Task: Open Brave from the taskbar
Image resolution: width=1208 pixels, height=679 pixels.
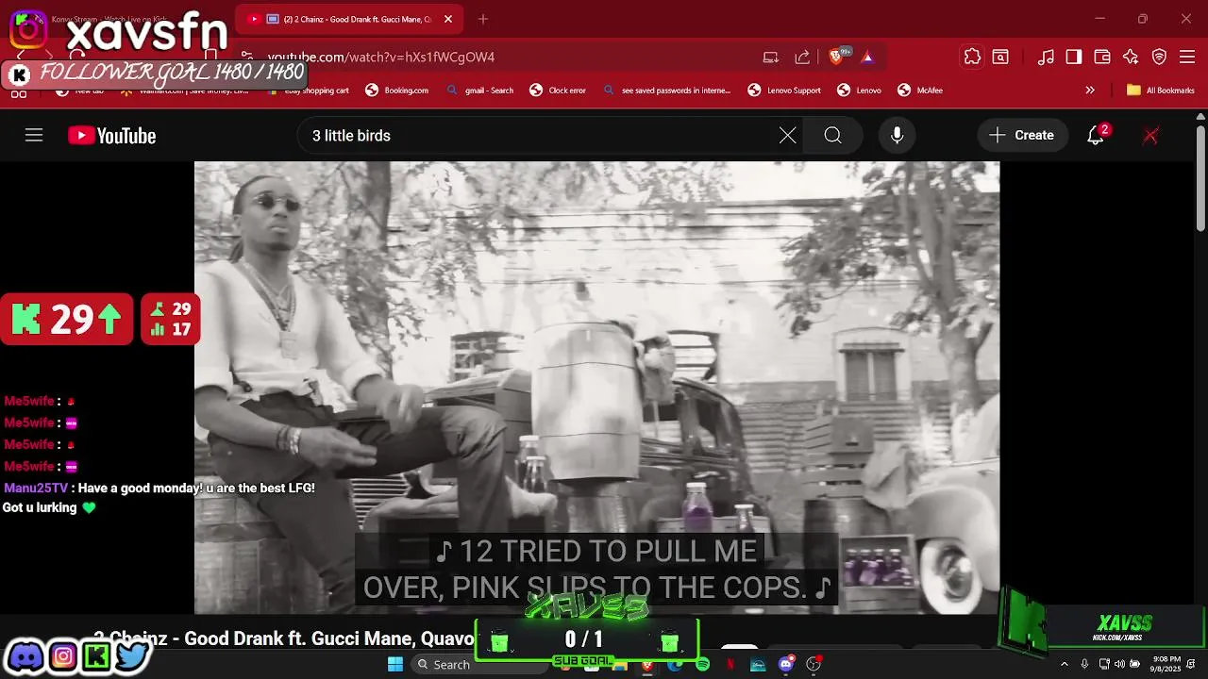Action: pos(647,665)
